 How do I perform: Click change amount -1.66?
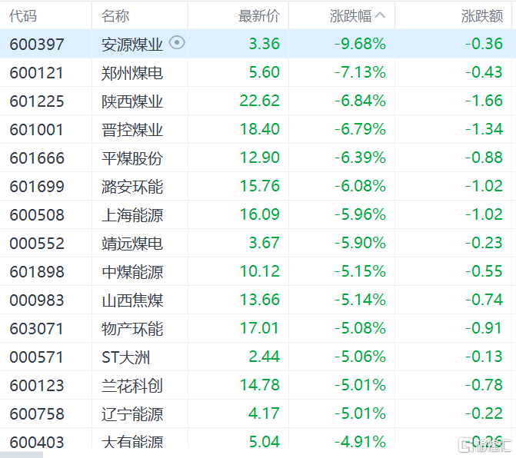[x=484, y=101]
